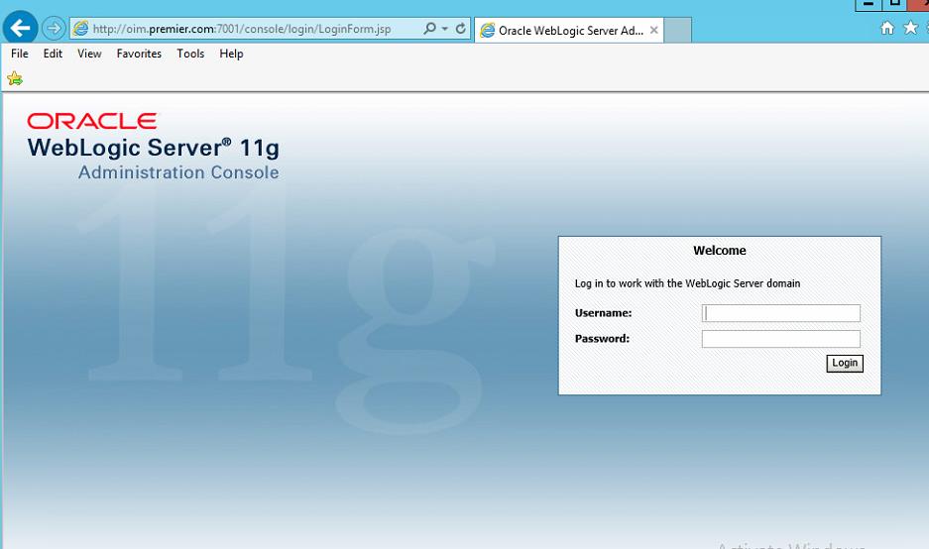929x549 pixels.
Task: Open the Favorites menu
Action: tap(139, 54)
